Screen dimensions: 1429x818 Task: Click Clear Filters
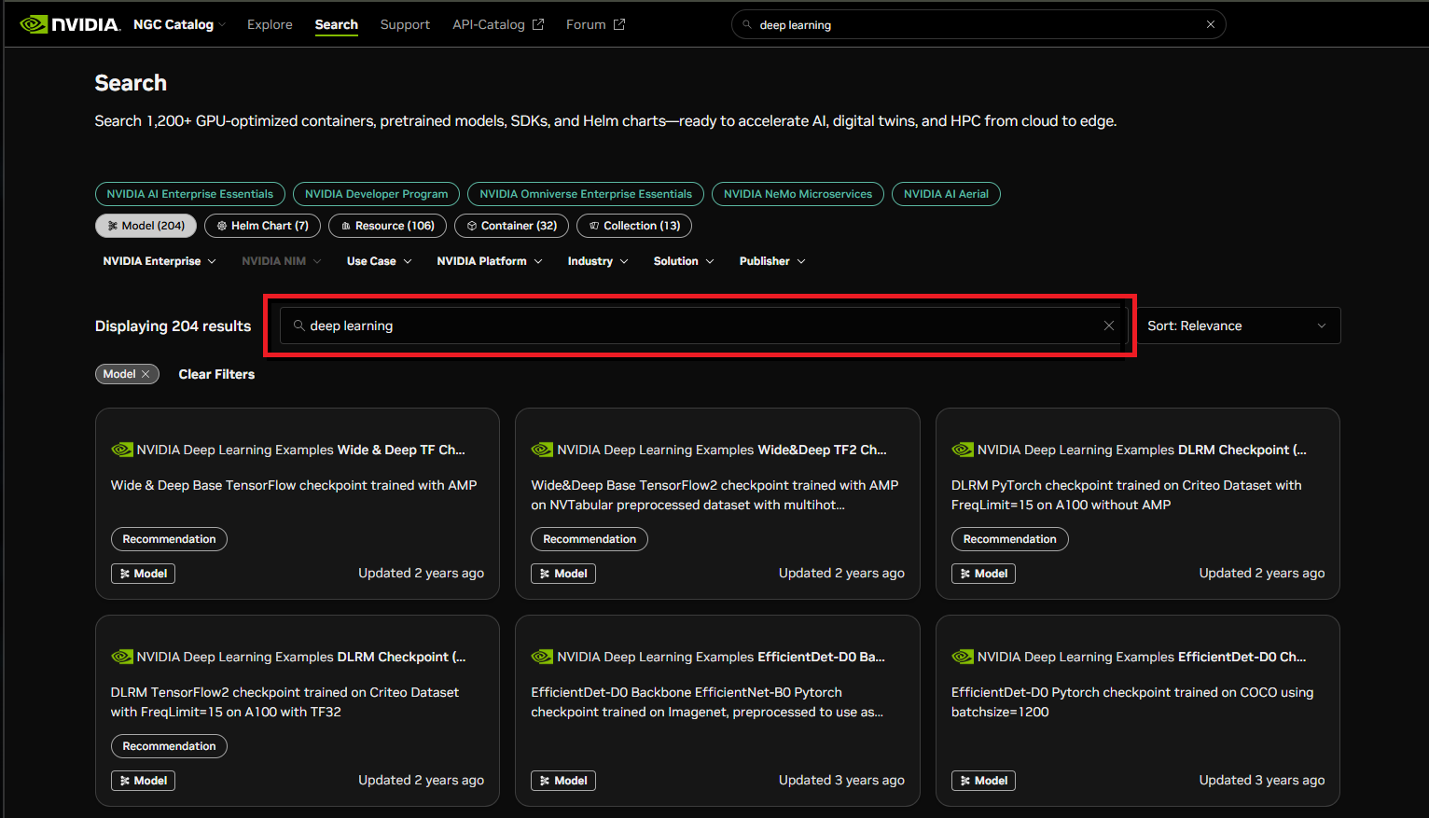[216, 374]
